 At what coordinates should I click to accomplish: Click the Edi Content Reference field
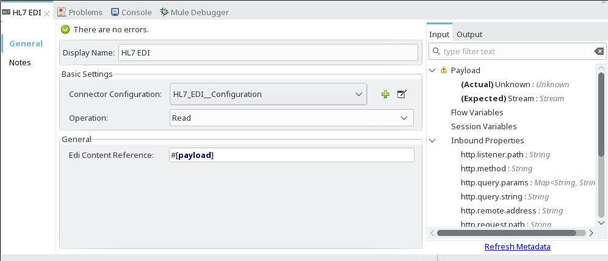pos(291,155)
